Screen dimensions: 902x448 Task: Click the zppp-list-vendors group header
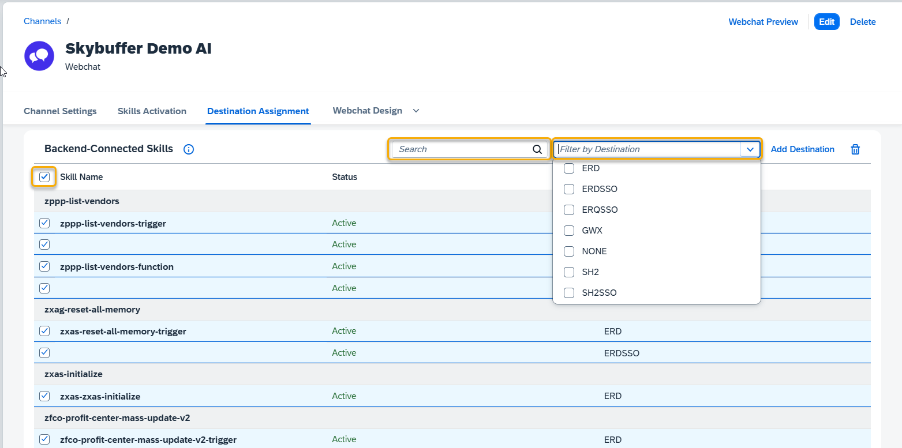pyautogui.click(x=452, y=201)
